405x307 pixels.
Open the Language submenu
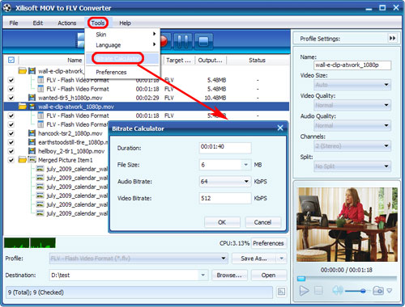click(123, 45)
